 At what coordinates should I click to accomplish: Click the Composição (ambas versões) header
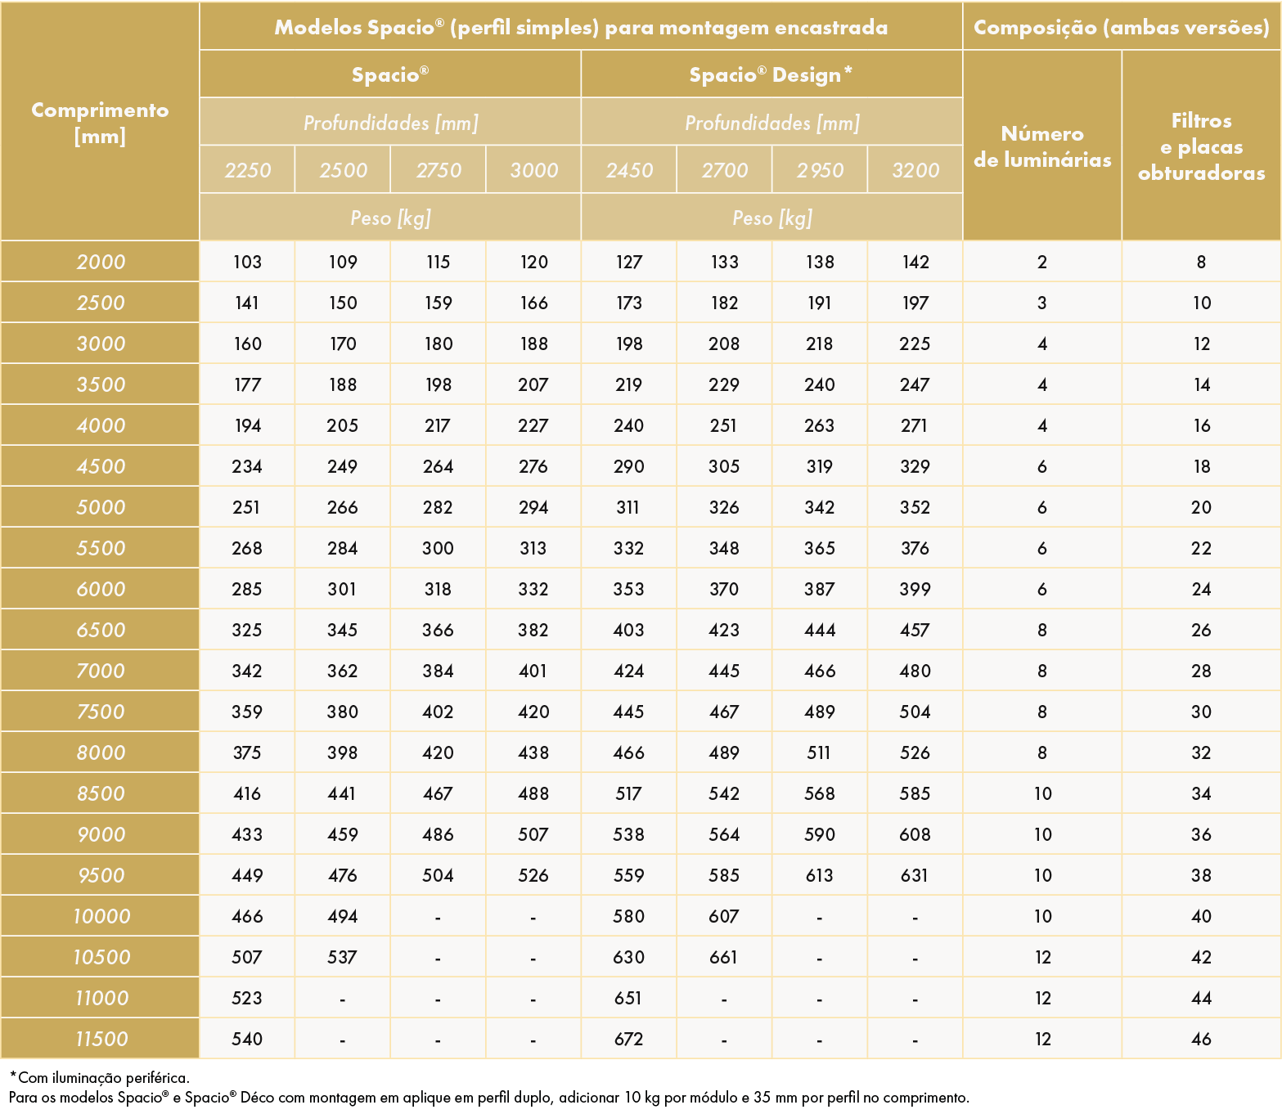[1122, 27]
